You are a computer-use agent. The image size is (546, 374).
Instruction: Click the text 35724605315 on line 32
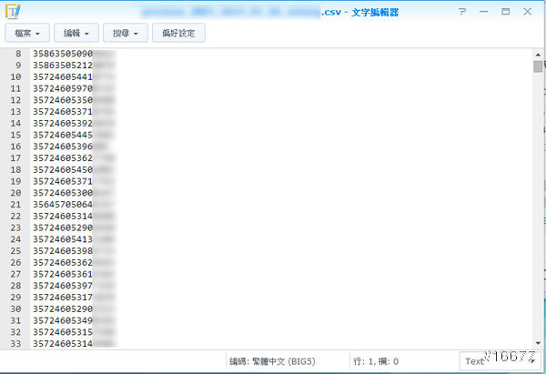pyautogui.click(x=63, y=332)
